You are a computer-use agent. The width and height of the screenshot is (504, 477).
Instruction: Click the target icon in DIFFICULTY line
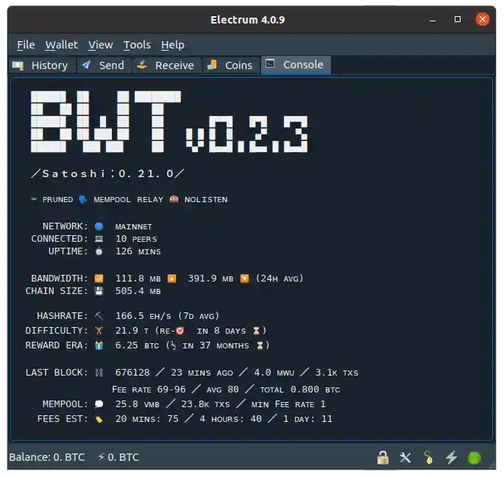tap(180, 331)
